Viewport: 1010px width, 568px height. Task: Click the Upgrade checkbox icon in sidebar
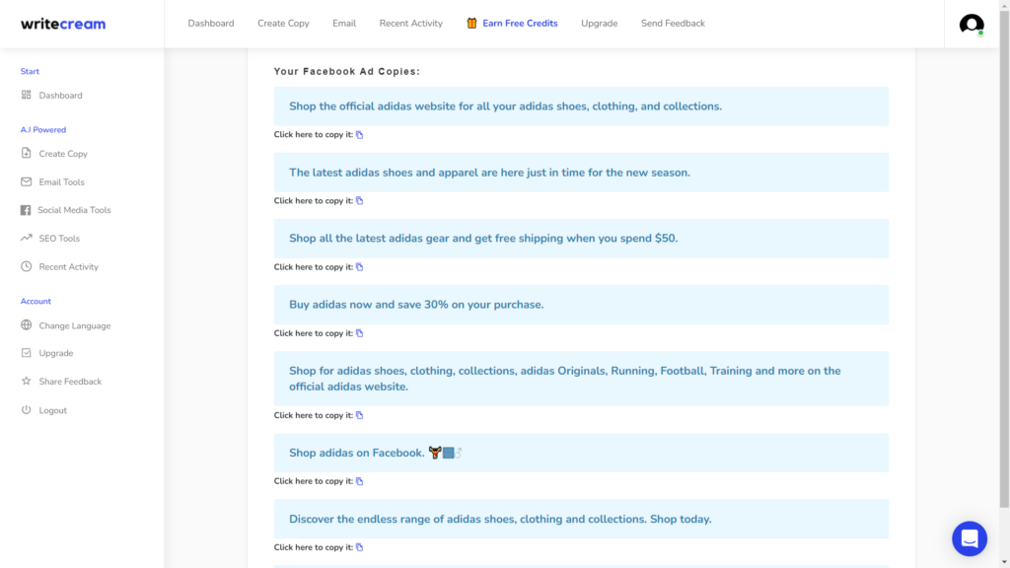tap(26, 353)
